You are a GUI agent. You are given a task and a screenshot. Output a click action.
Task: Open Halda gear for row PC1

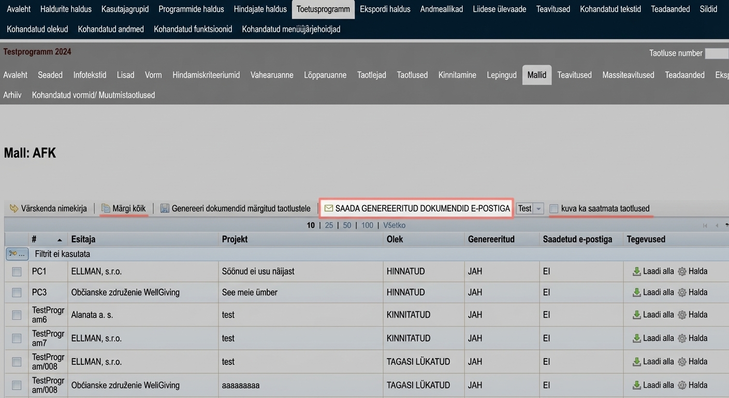[x=692, y=271]
